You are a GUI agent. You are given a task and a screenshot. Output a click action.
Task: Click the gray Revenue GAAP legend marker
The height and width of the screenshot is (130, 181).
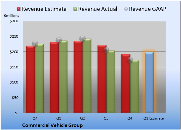click(x=126, y=9)
